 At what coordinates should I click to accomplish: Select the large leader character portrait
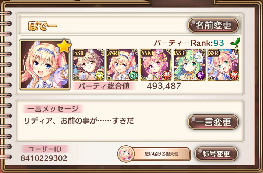pos(45,65)
